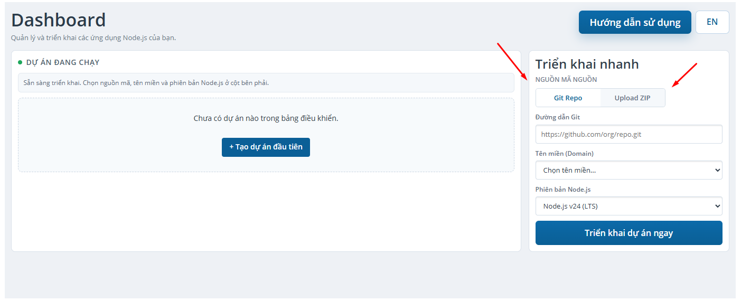
Task: Click the Đường dẫn Git field label
Action: click(x=557, y=117)
